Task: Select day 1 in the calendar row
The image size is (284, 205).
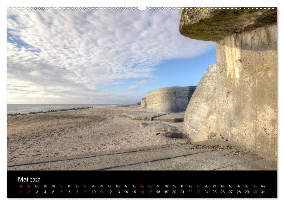Action: point(21,192)
